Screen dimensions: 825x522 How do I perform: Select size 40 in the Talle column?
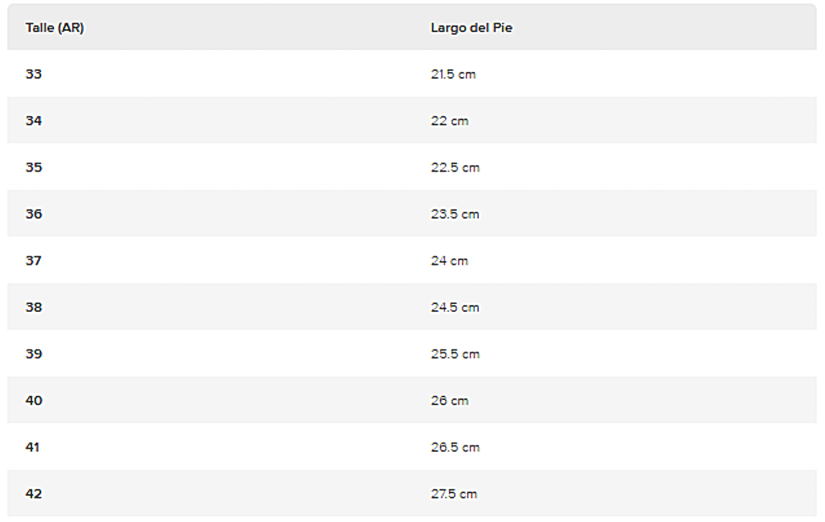coord(34,400)
